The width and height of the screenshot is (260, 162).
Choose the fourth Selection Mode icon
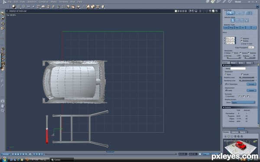pyautogui.click(x=247, y=20)
